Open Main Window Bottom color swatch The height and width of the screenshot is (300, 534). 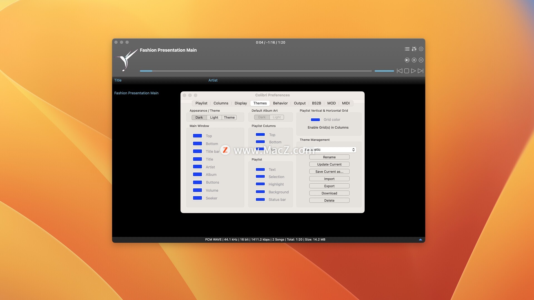(197, 144)
